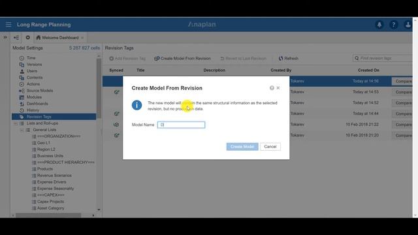Click synced icon in the 21:22 row
The image size is (418, 235).
pos(116,125)
